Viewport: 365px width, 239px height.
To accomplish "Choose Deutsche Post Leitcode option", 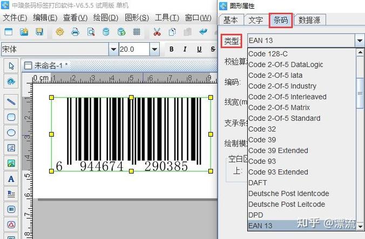I will point(302,204).
